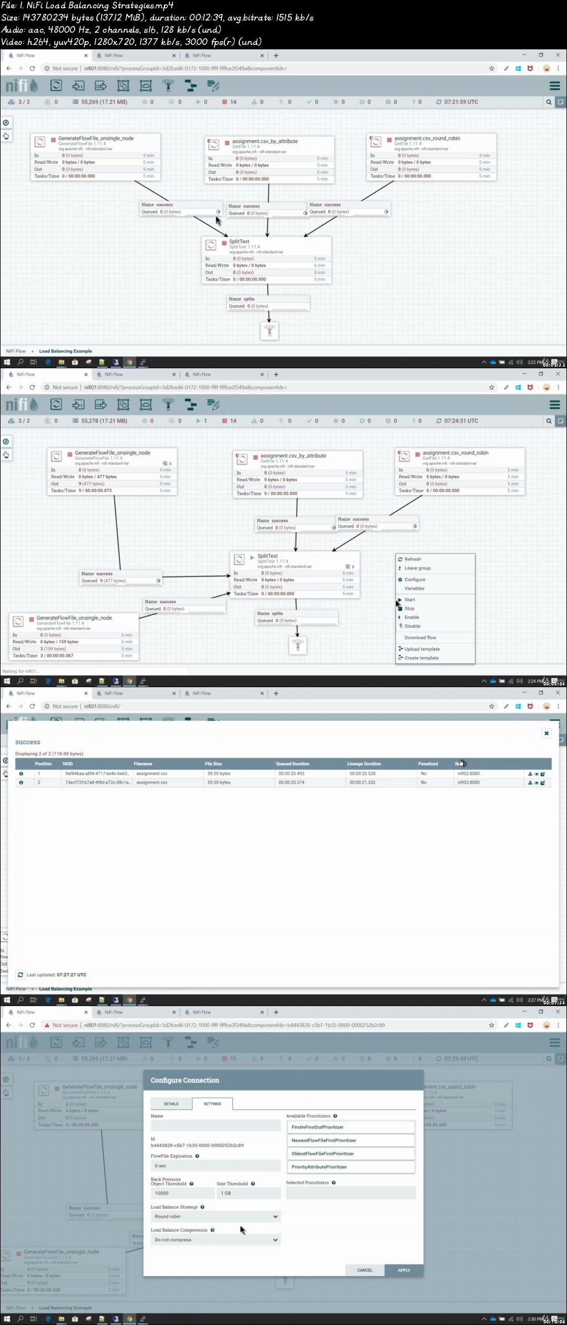Click help icon beside Object Threshold

coord(192,1184)
